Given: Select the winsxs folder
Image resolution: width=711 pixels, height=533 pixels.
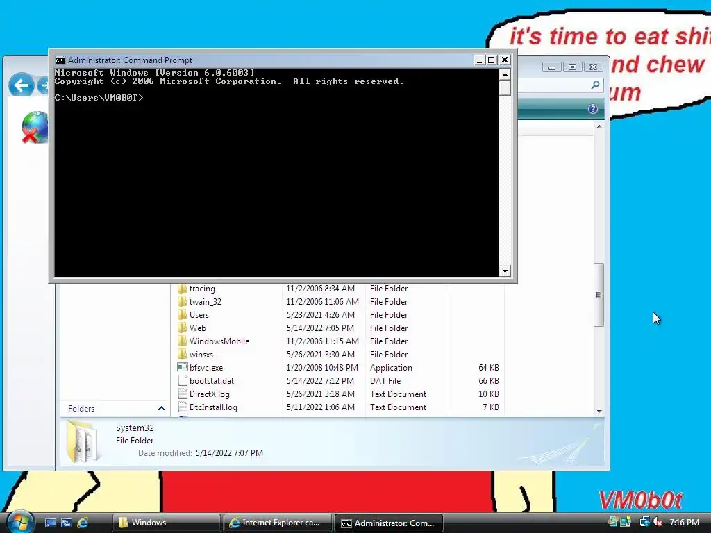Looking at the screenshot, I should [201, 355].
